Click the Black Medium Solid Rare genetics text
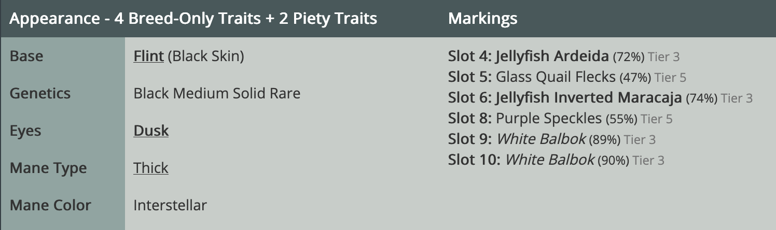This screenshot has height=230, width=776. point(217,93)
